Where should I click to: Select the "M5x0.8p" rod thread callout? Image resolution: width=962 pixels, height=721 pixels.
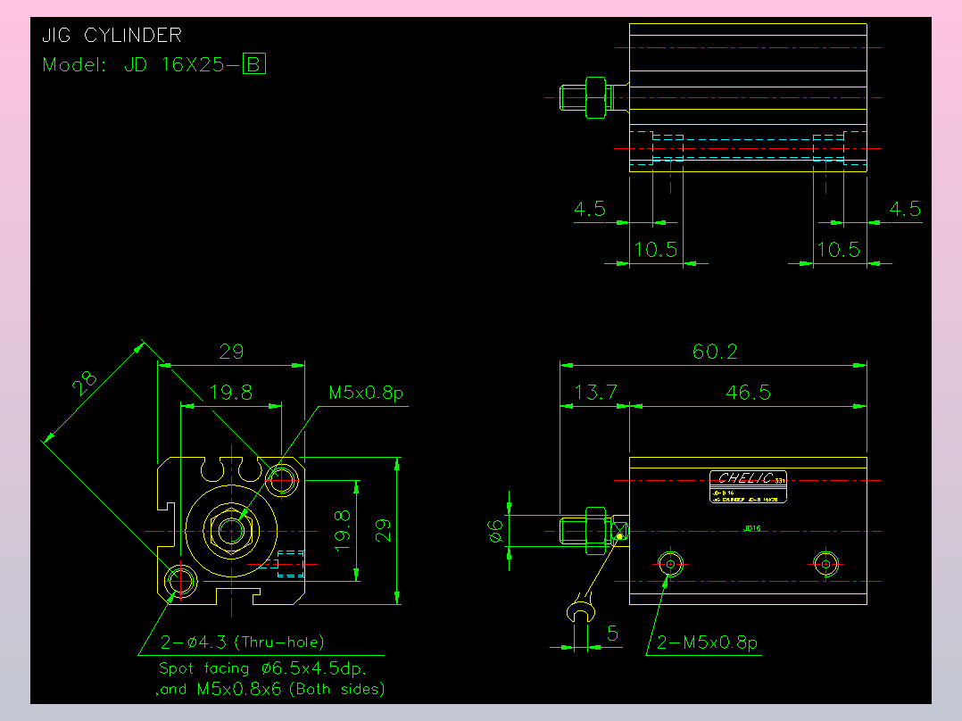point(366,393)
